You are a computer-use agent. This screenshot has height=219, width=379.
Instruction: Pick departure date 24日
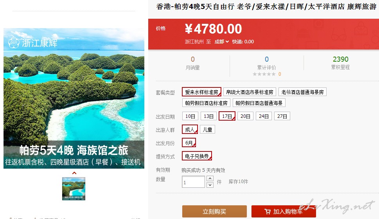(264, 116)
